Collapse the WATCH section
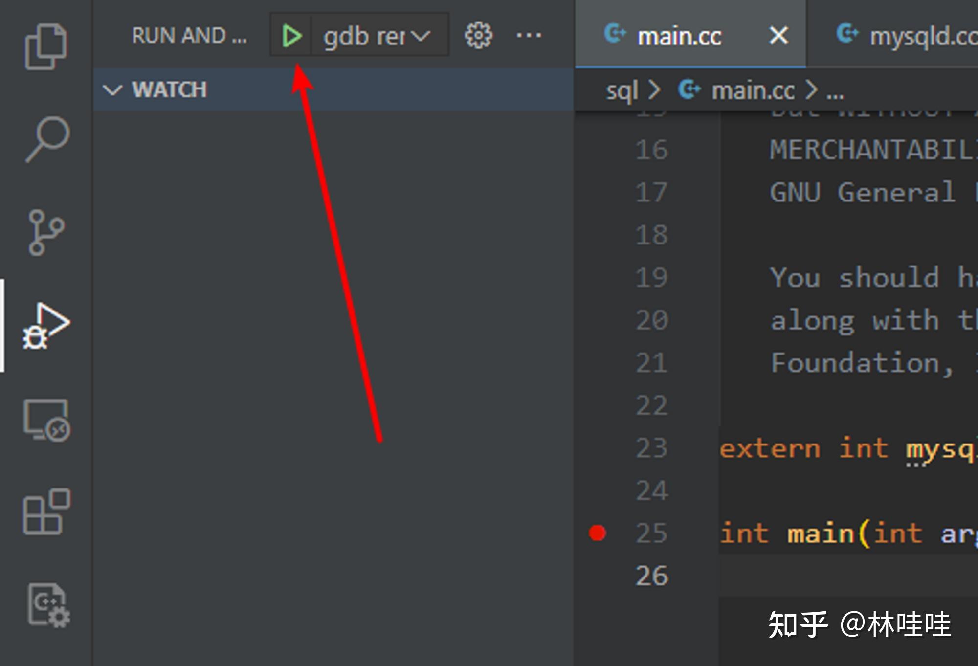This screenshot has width=978, height=666. point(113,89)
